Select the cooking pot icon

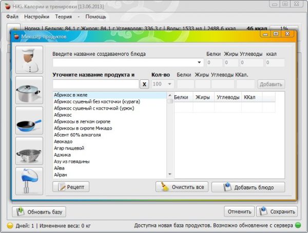(29, 90)
